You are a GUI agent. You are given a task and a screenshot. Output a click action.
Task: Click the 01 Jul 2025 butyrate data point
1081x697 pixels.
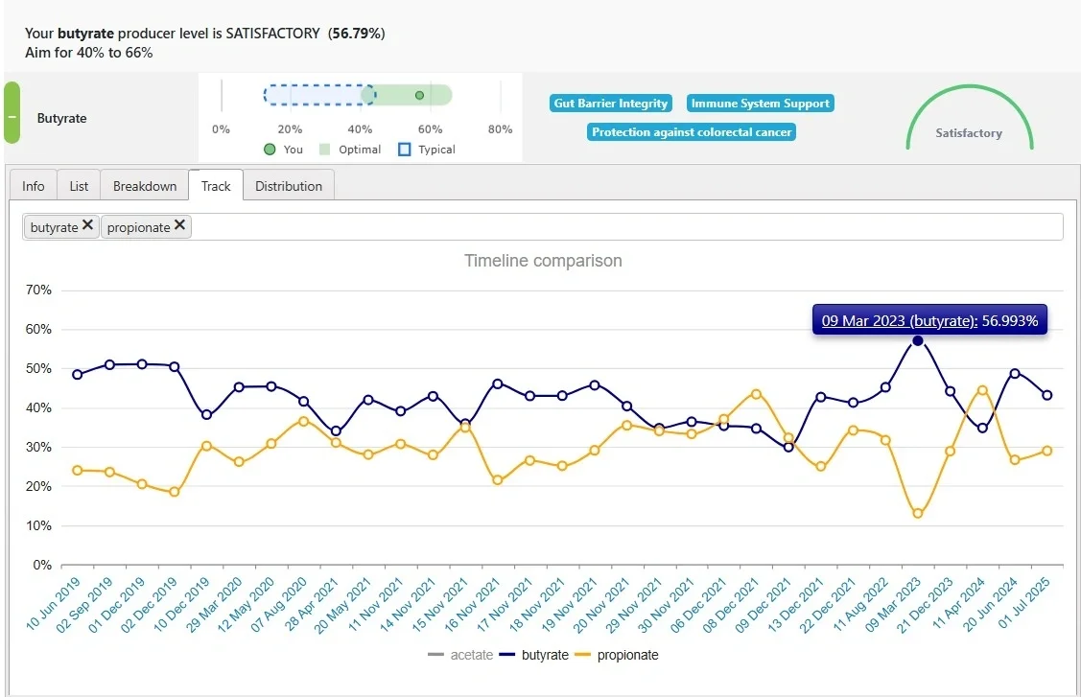pyautogui.click(x=1047, y=395)
